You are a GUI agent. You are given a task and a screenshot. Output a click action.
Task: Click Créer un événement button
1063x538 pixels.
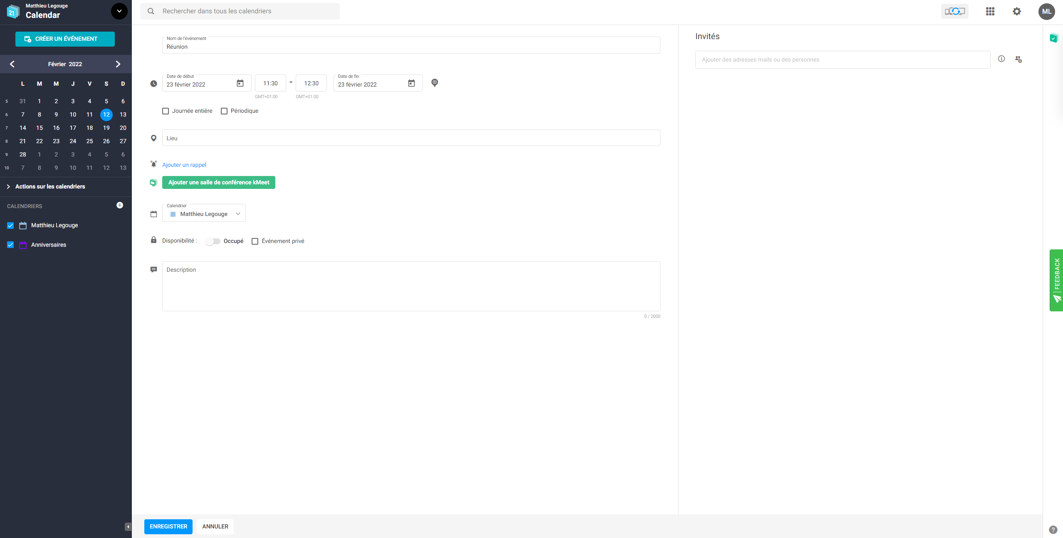(65, 39)
